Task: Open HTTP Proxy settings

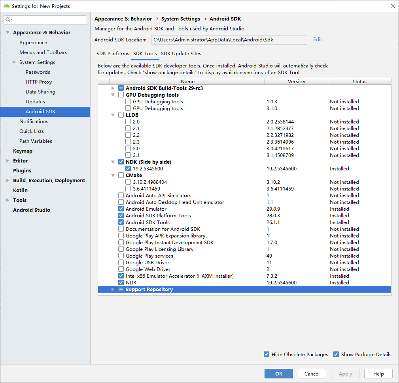Action: tap(39, 82)
